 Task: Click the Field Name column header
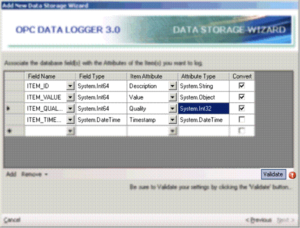coord(41,76)
